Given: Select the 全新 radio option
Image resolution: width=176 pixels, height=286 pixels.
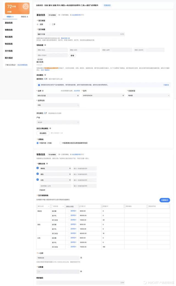Looking at the screenshot, I should (x=38, y=24).
